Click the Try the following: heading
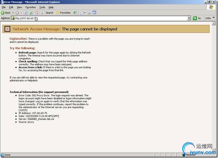Image resolution: width=218 pixels, height=158 pixels. [x=22, y=48]
